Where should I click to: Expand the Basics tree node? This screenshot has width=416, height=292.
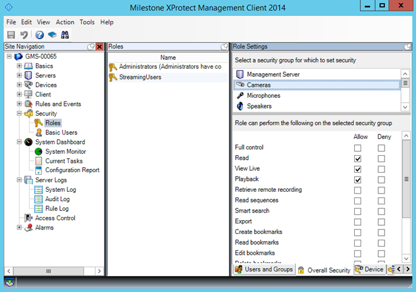(20, 66)
